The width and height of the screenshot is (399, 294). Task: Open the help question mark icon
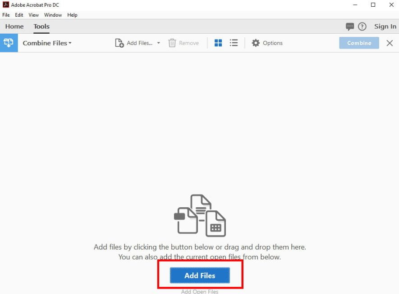point(362,27)
